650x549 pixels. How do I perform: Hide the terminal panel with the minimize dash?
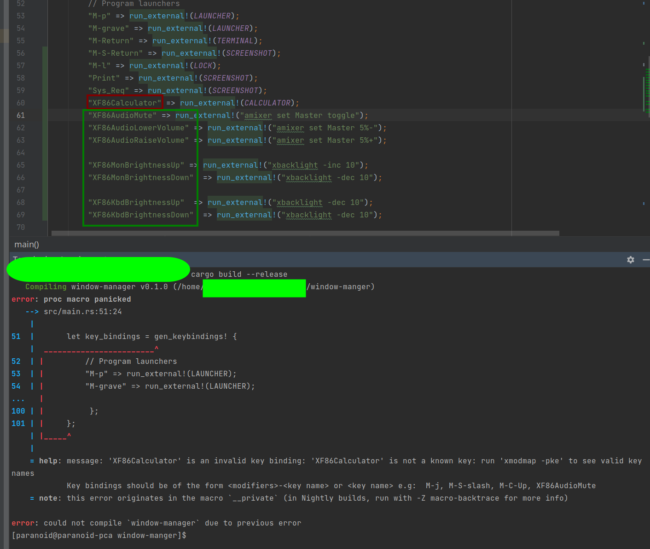point(646,260)
